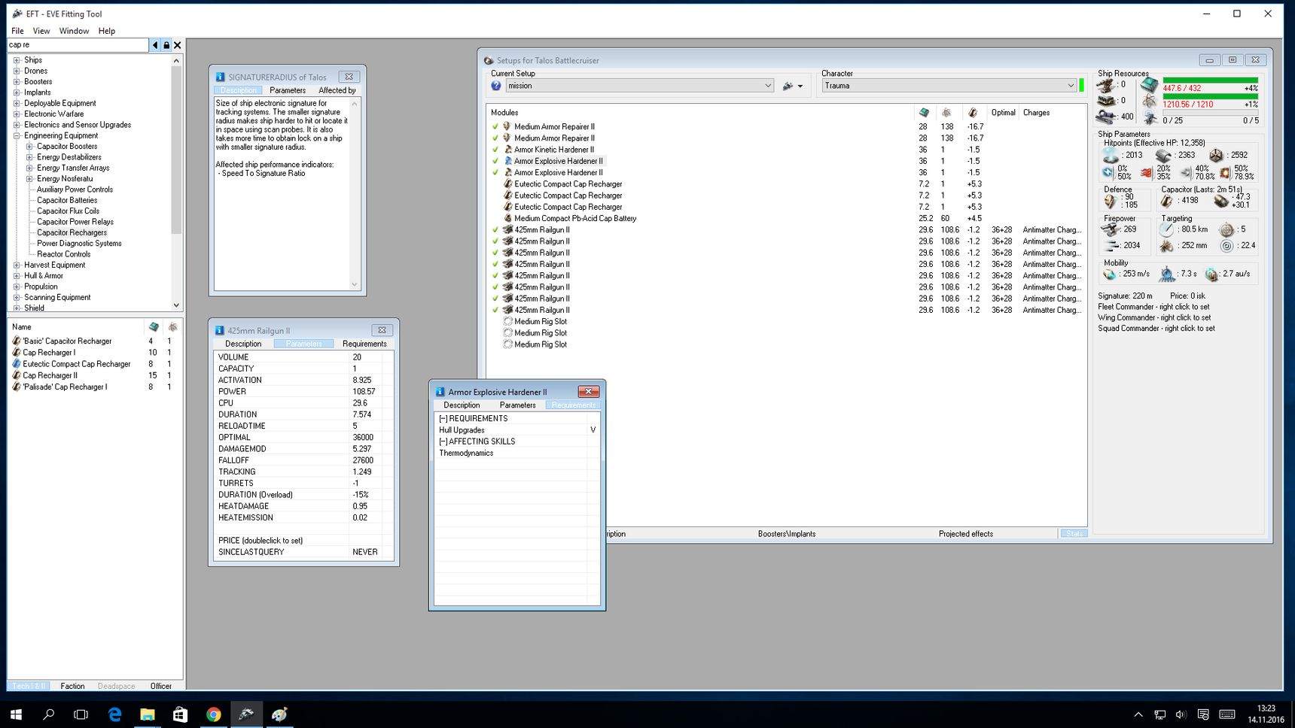The height and width of the screenshot is (728, 1295).
Task: Collapse the REQUIREMENTS section in hardener window
Action: click(x=443, y=419)
